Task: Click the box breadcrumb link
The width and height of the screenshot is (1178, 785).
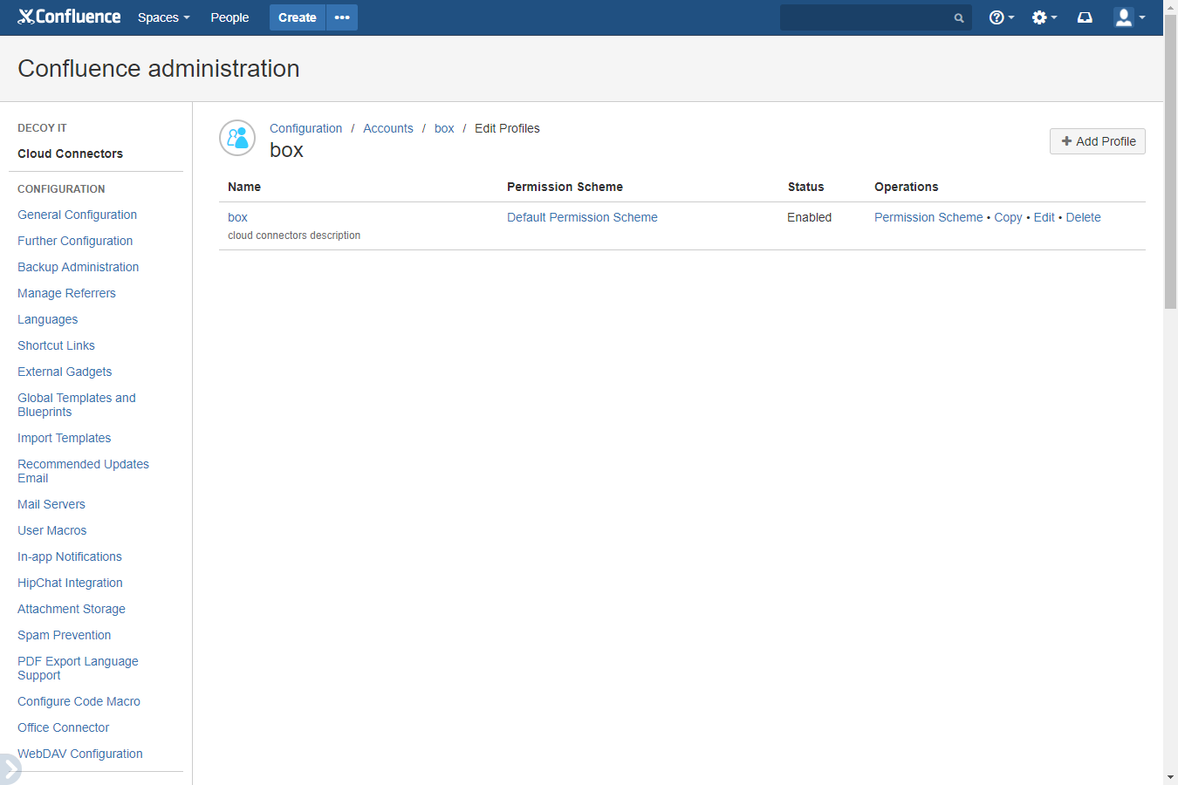Action: click(x=444, y=128)
